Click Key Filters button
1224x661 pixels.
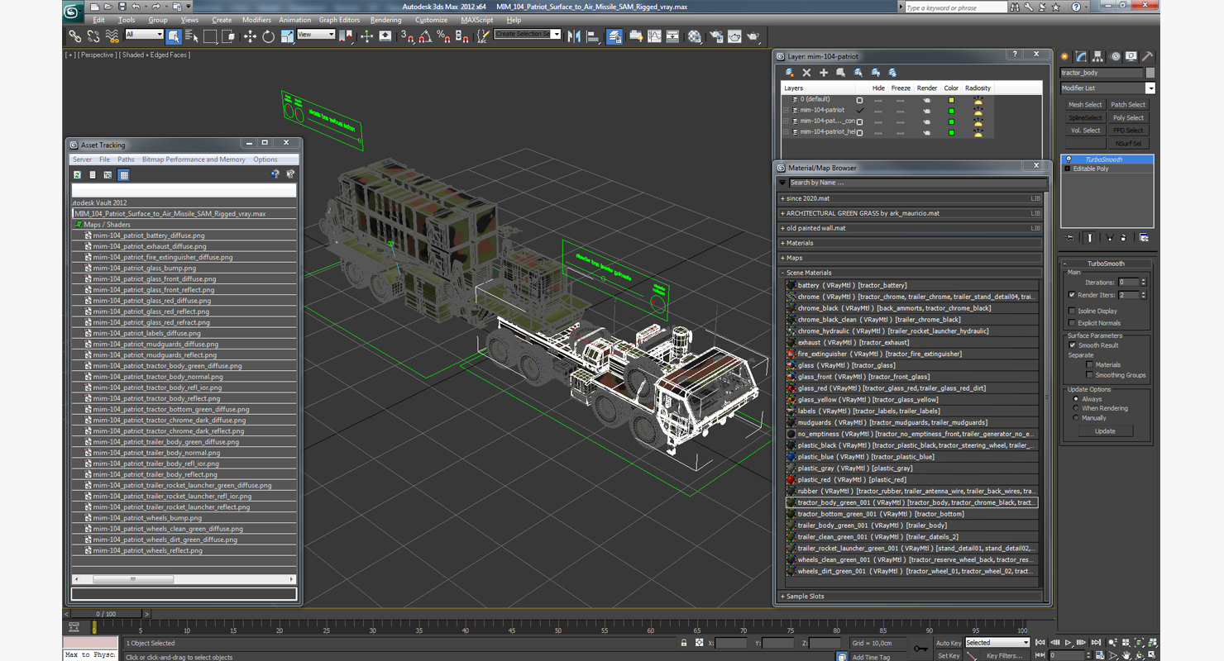click(x=1004, y=656)
